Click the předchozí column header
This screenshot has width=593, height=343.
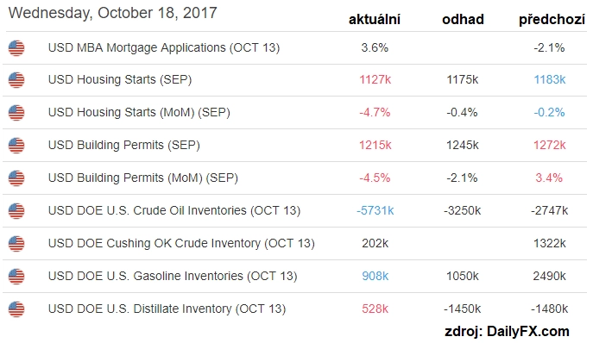pyautogui.click(x=552, y=19)
